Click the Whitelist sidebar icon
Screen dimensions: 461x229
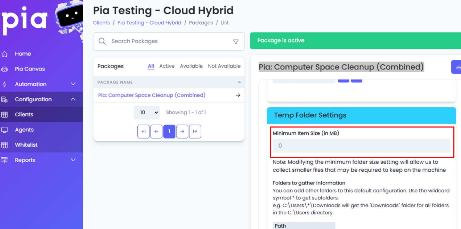tap(5, 145)
